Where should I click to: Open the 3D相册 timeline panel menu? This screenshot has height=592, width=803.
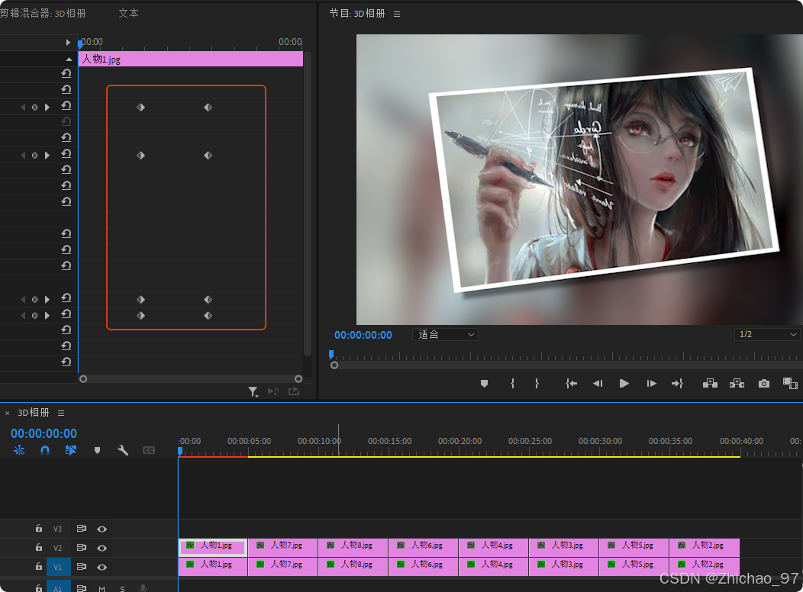coord(61,413)
